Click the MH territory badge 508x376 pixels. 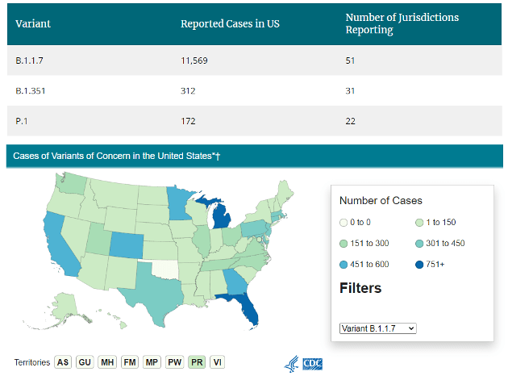[x=107, y=363]
